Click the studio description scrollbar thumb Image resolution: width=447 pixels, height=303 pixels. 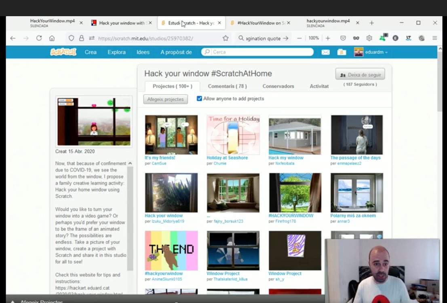pyautogui.click(x=130, y=218)
